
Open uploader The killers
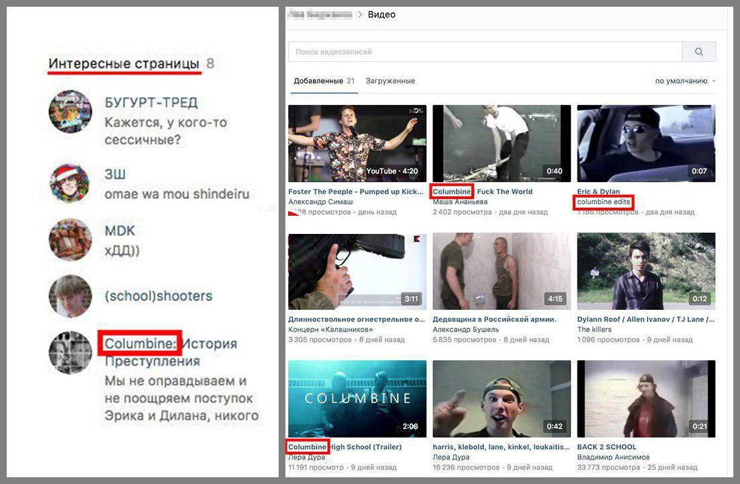[594, 329]
